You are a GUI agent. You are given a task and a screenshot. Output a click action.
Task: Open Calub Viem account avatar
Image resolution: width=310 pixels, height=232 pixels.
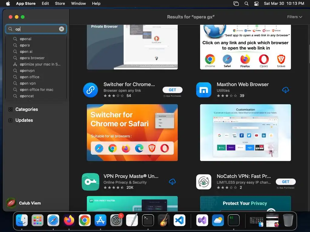coord(11,203)
